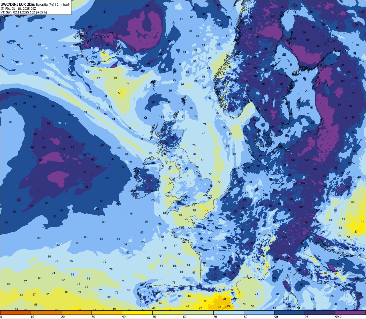Click the '70' tick label under legend bar

[x=215, y=317]
